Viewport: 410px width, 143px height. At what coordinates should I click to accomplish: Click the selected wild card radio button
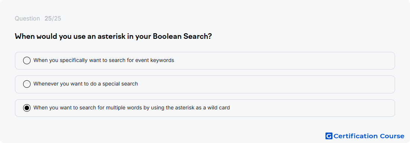pos(27,108)
